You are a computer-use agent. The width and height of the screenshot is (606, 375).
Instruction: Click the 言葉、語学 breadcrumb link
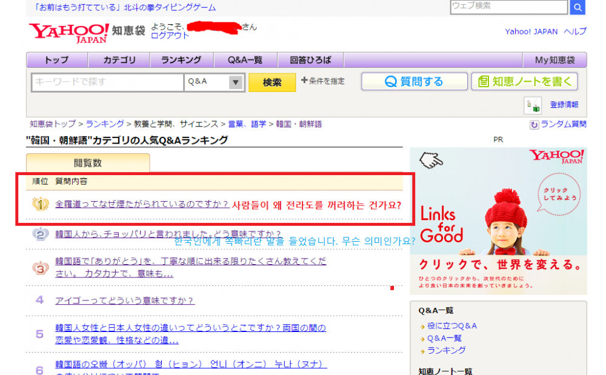click(x=247, y=124)
